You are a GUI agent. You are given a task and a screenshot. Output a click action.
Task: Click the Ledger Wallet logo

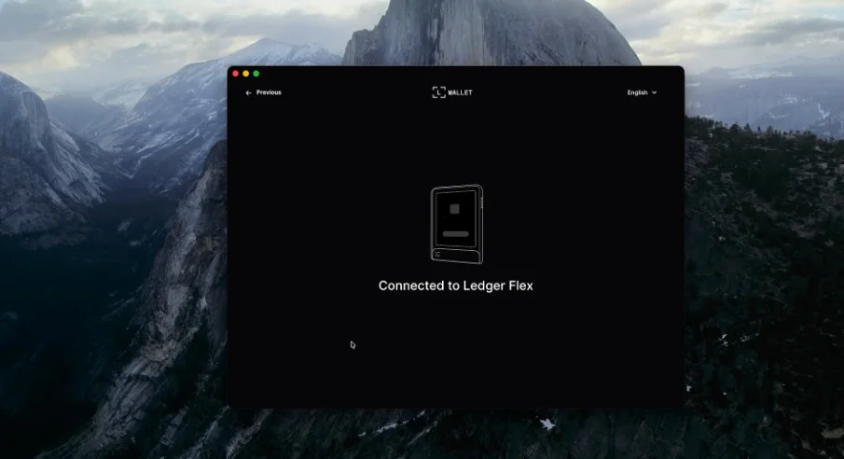(452, 92)
